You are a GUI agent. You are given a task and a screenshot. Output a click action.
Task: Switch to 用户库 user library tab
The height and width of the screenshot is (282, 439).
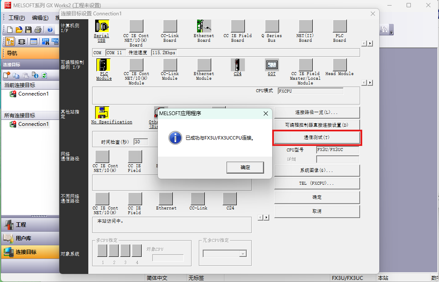(30, 238)
